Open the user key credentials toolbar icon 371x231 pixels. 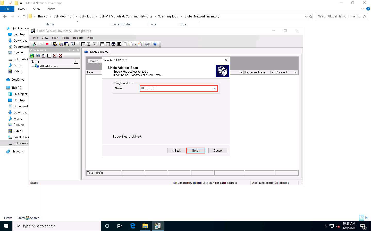pyautogui.click(x=55, y=44)
